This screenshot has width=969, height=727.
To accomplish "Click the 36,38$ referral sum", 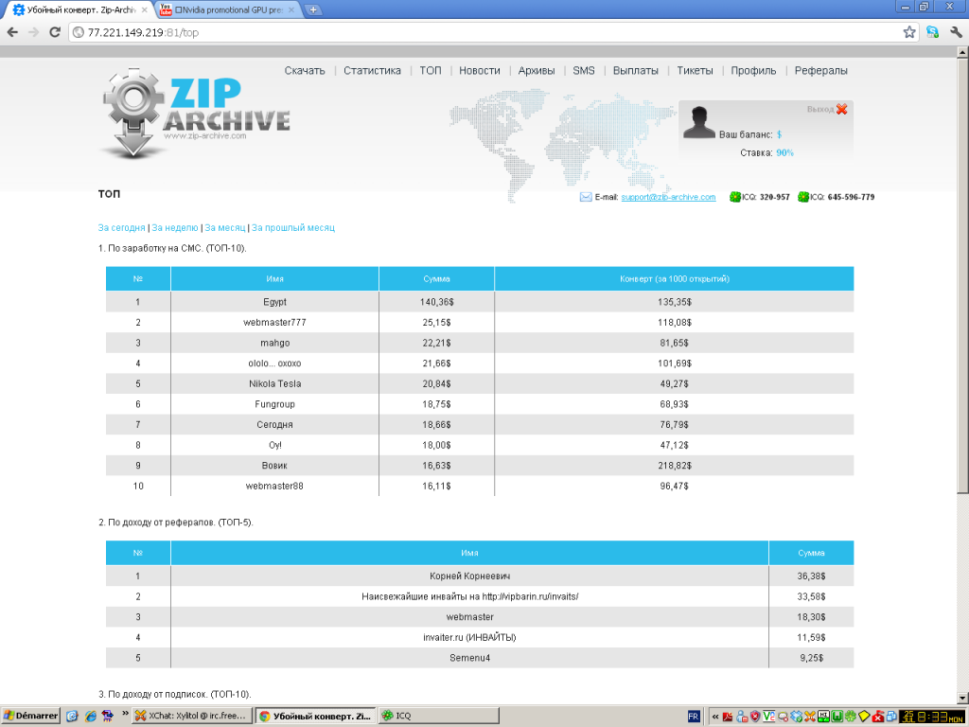I will coord(811,576).
